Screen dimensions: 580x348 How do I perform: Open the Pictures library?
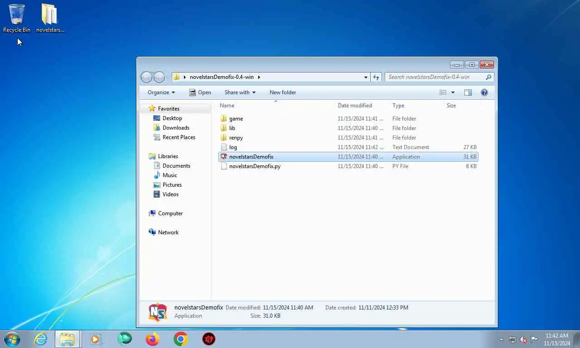coord(172,185)
